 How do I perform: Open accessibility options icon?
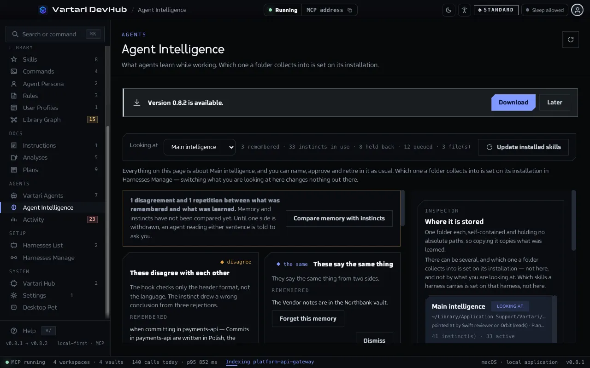tap(464, 10)
